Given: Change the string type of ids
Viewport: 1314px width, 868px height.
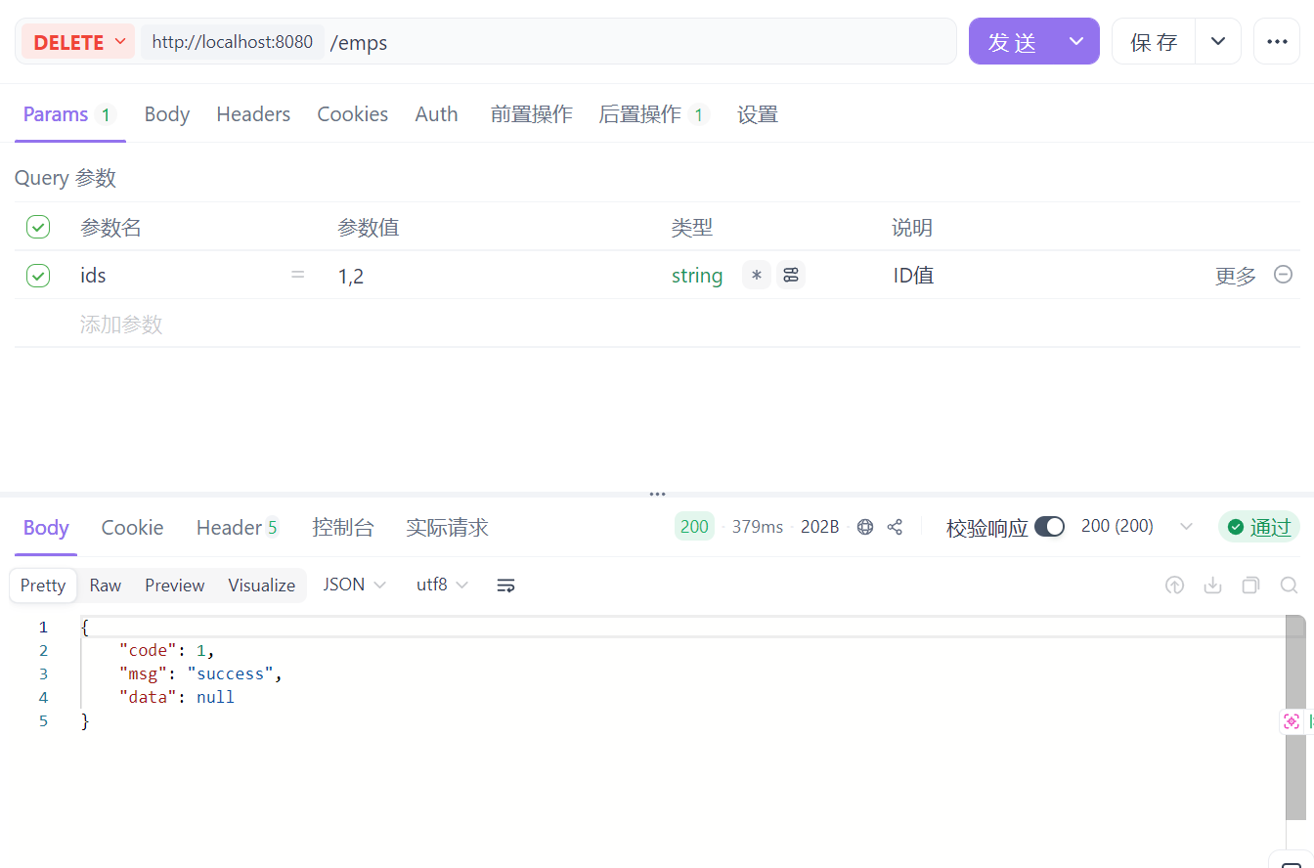Looking at the screenshot, I should 697,276.
